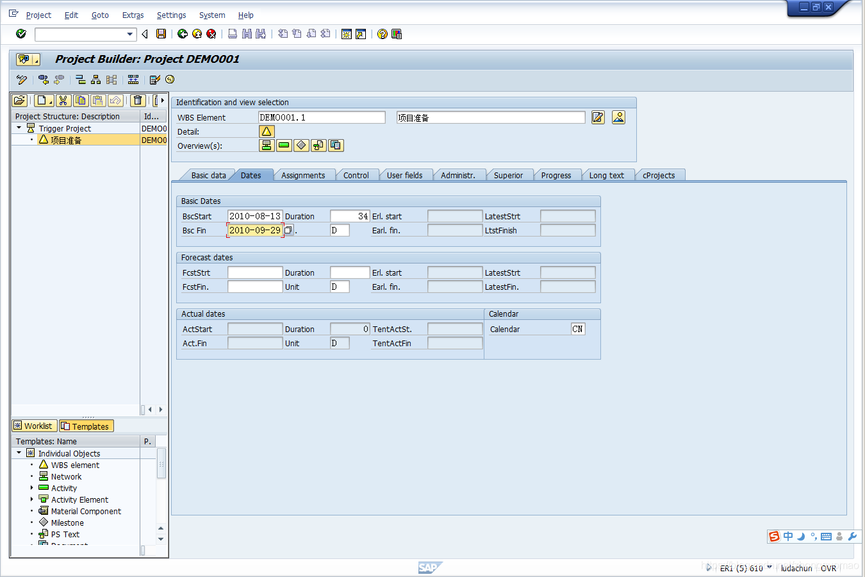The height and width of the screenshot is (577, 865).
Task: Collapse command field with left triangle
Action: click(145, 34)
